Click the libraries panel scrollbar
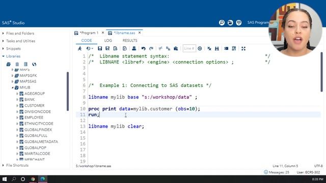This screenshot has height=183, width=326. [68, 91]
